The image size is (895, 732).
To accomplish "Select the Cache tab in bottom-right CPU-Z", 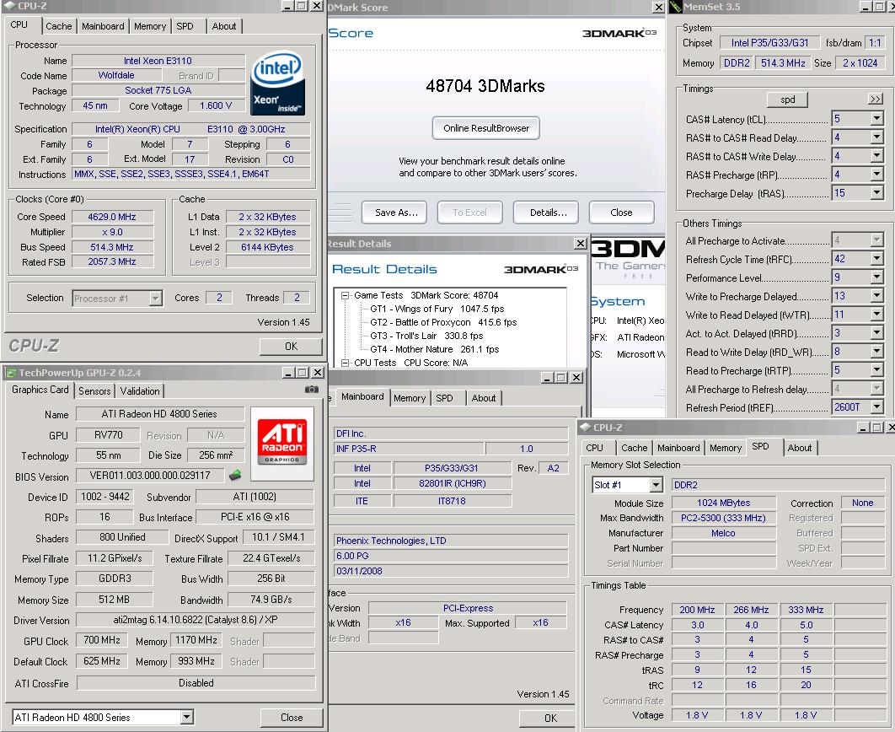I will pyautogui.click(x=634, y=448).
